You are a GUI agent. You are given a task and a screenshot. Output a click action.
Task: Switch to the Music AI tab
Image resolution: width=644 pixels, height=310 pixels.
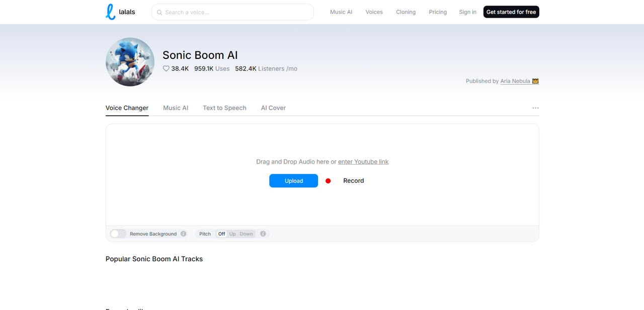[176, 108]
